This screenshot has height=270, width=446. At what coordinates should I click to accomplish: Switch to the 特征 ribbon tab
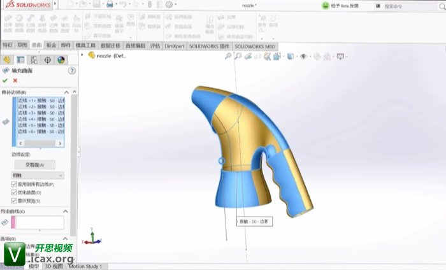tap(8, 45)
